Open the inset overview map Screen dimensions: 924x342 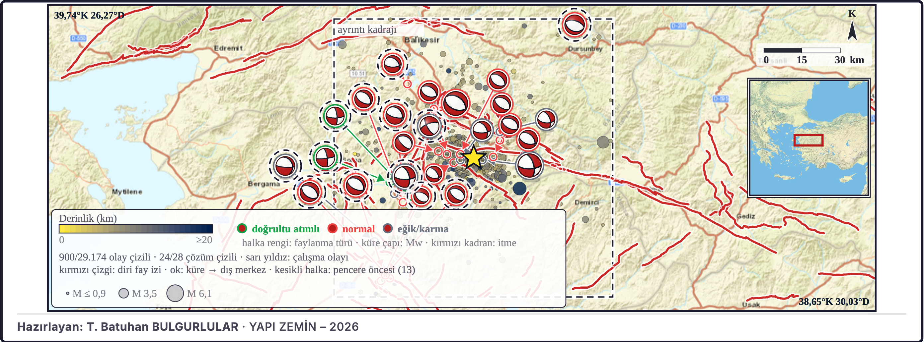coord(809,138)
